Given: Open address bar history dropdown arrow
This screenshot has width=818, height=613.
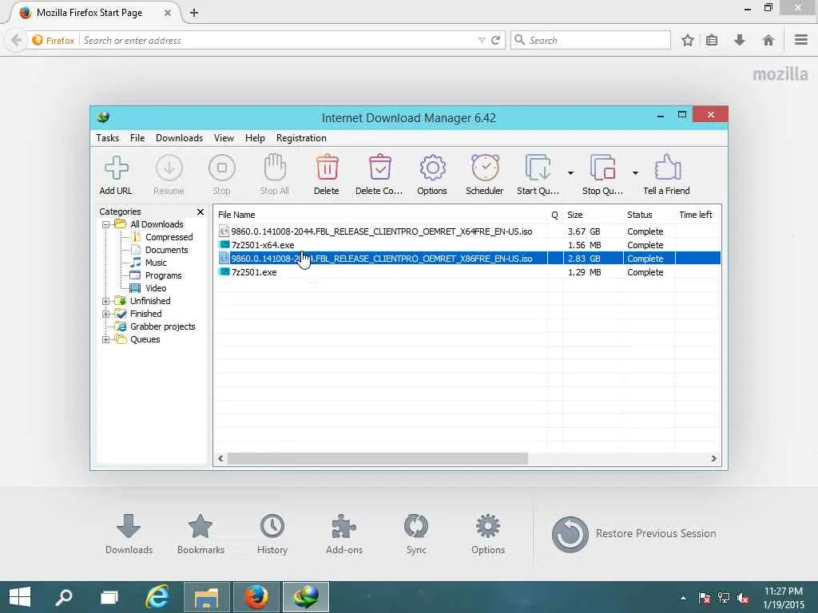Looking at the screenshot, I should point(482,40).
